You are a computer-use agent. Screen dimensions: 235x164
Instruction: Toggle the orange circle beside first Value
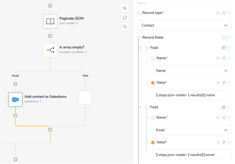click(x=153, y=83)
